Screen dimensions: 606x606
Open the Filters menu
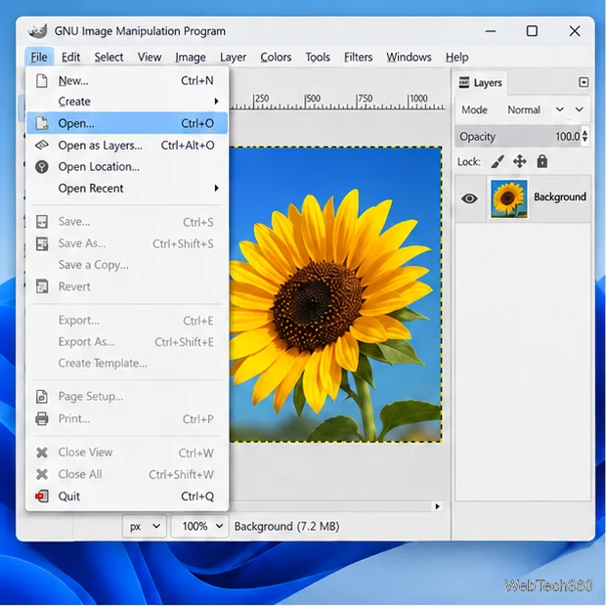coord(359,58)
